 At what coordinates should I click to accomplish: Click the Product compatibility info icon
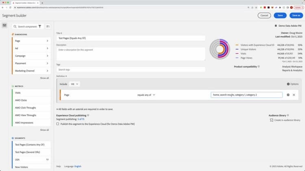click(259, 67)
